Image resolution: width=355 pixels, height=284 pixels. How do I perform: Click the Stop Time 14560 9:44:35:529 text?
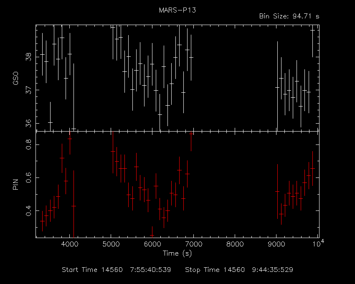tap(239, 270)
